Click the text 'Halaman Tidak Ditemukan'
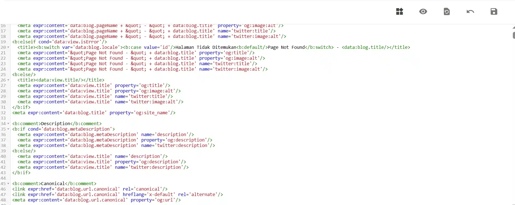The width and height of the screenshot is (515, 205). click(206, 47)
